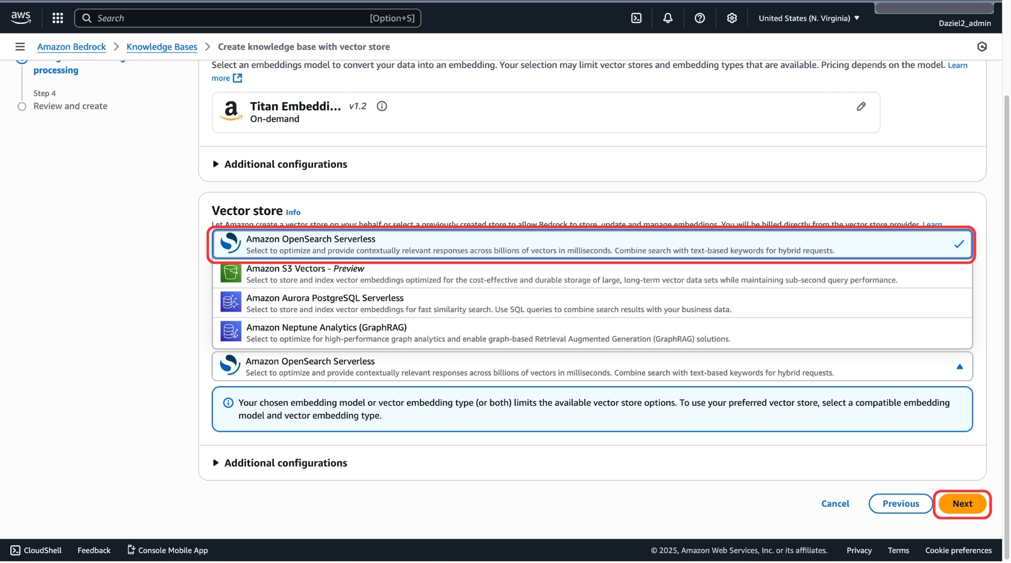
Task: Go to Knowledge Bases breadcrumb
Action: pos(162,47)
